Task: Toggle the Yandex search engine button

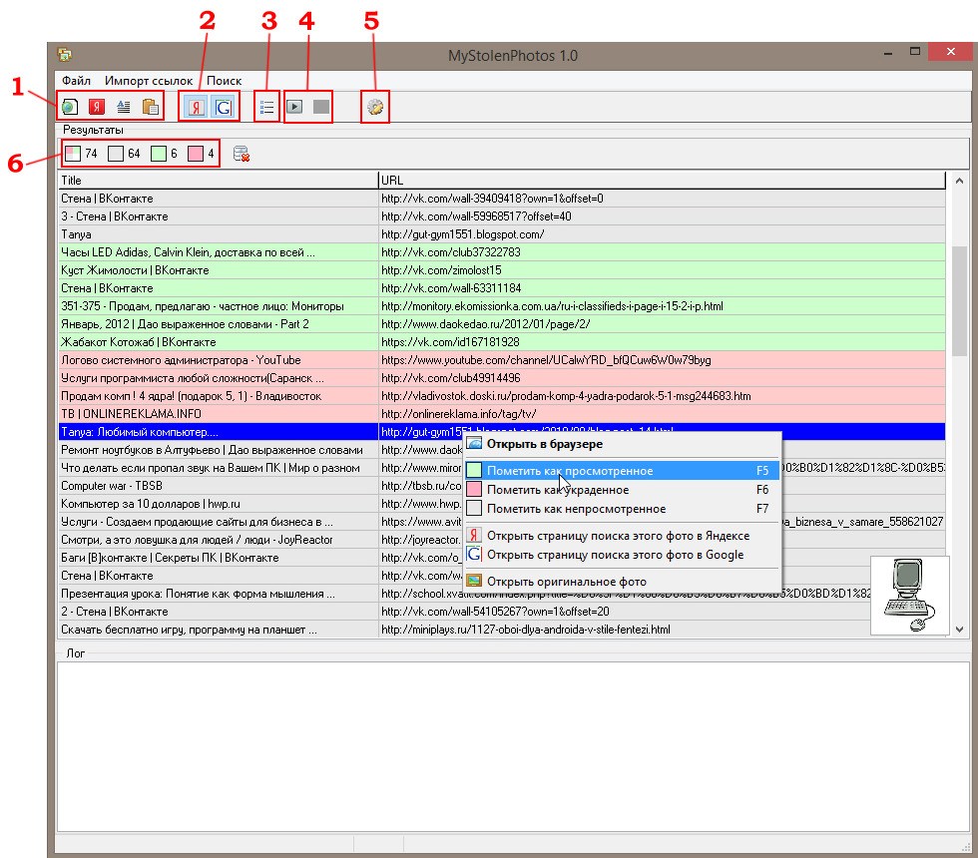Action: (195, 107)
